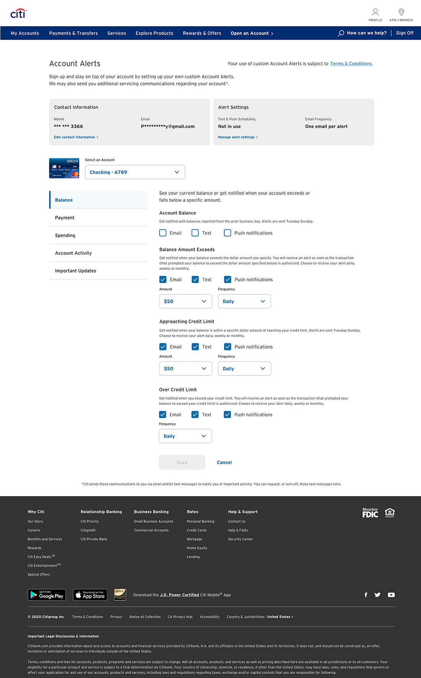Viewport: 421px width, 678px height.
Task: Open Citi Priority footer link
Action: (90, 522)
